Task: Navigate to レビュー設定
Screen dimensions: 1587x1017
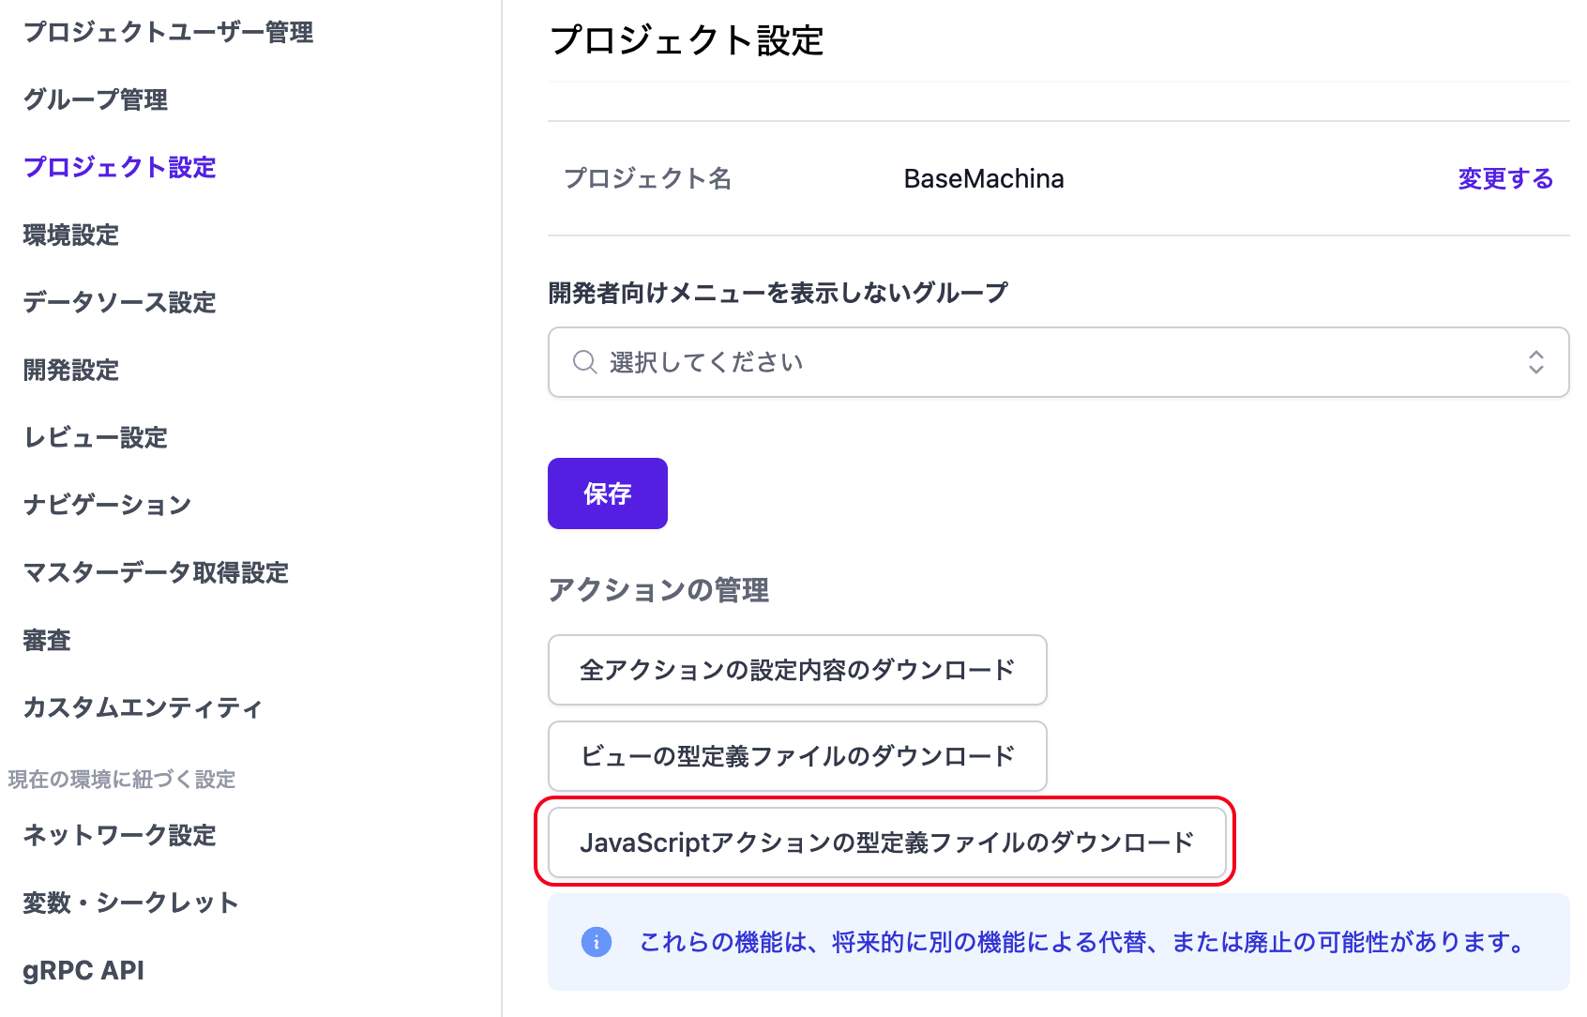Action: click(x=96, y=437)
